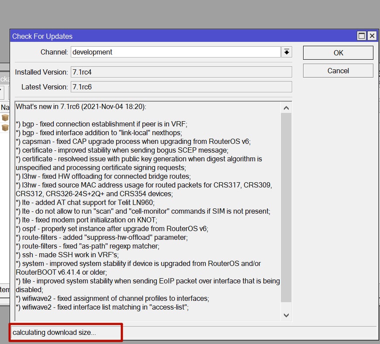Maximize the Check For Updates dialog
Viewport: 380px width, 344px height.
(362, 36)
